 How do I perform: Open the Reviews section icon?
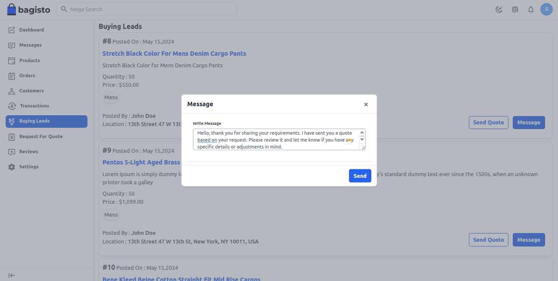point(12,152)
